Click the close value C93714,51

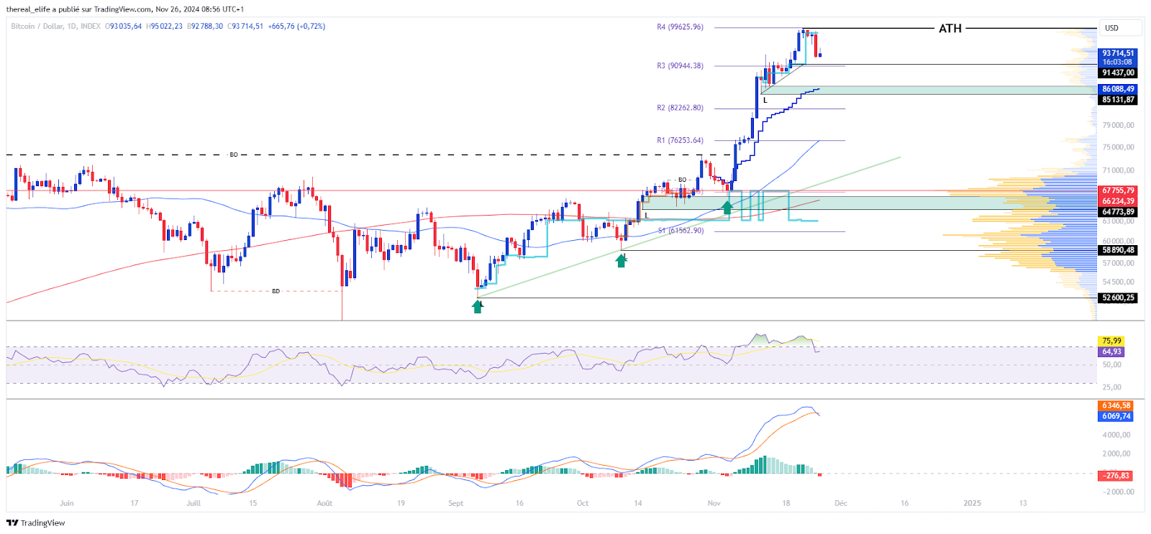[245, 27]
